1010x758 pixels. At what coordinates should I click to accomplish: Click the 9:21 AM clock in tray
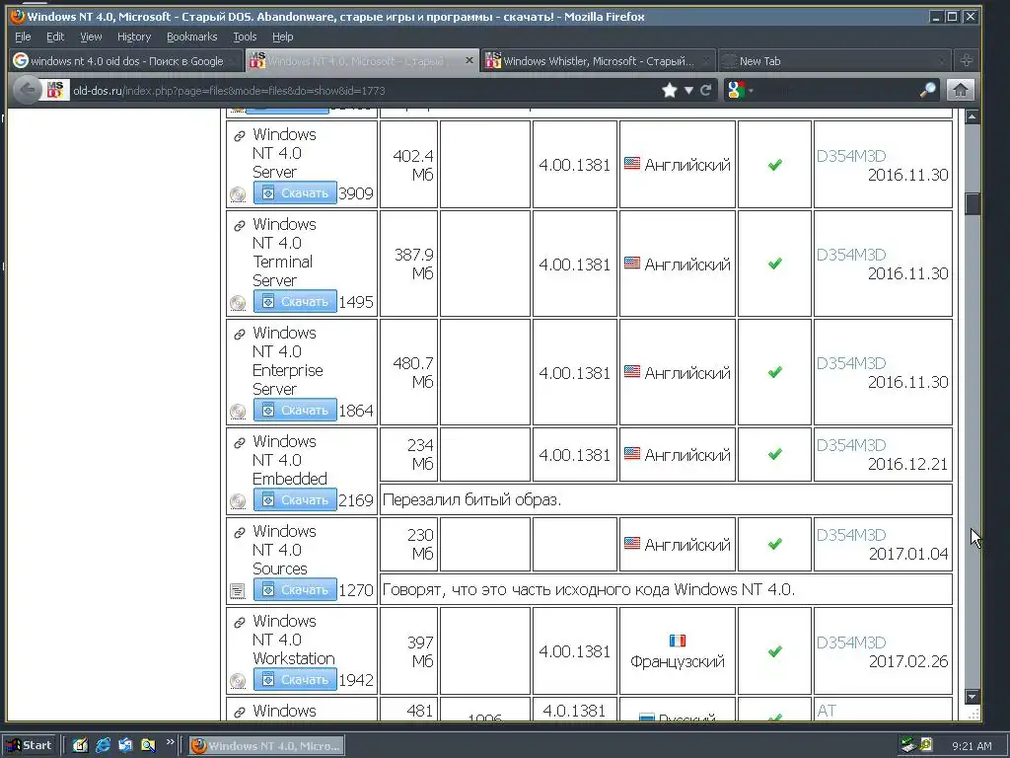click(972, 746)
